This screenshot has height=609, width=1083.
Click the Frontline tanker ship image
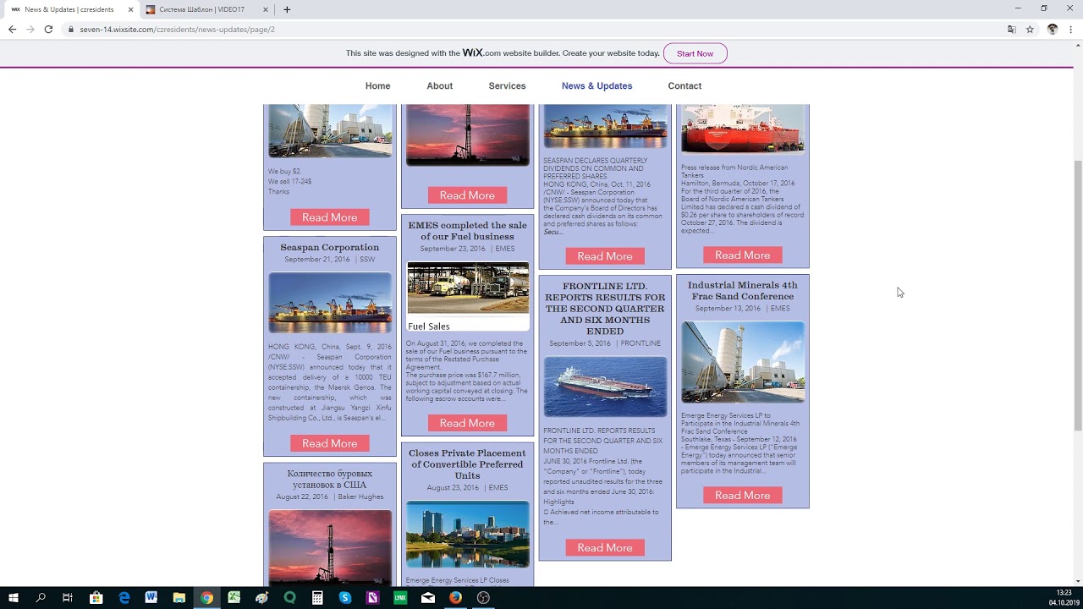tap(605, 387)
